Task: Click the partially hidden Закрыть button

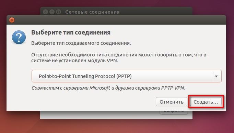Action: tap(174, 112)
